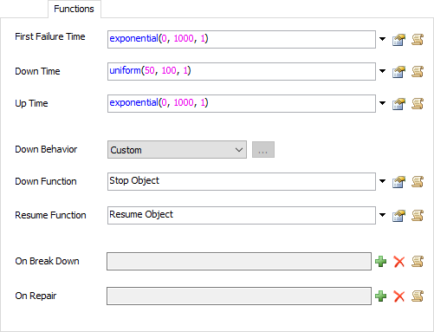Add trigger with green plus on Break Down
434x332 pixels.
(380, 262)
